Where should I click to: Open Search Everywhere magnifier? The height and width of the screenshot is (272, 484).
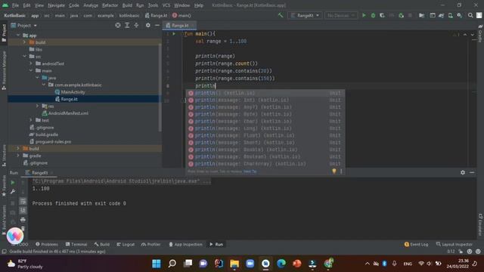470,15
